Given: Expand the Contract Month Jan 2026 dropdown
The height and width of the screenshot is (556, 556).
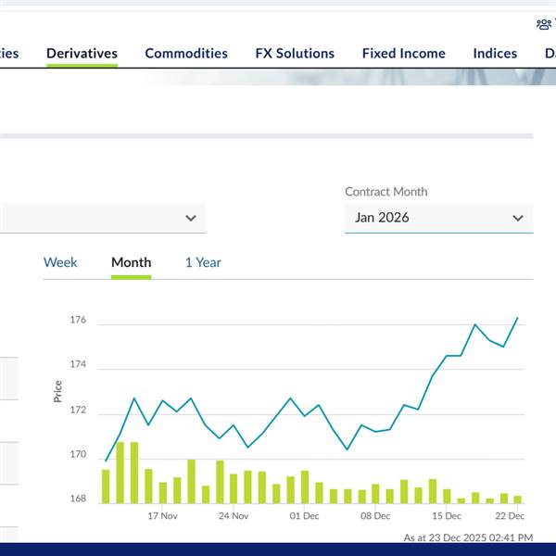Looking at the screenshot, I should pos(439,218).
